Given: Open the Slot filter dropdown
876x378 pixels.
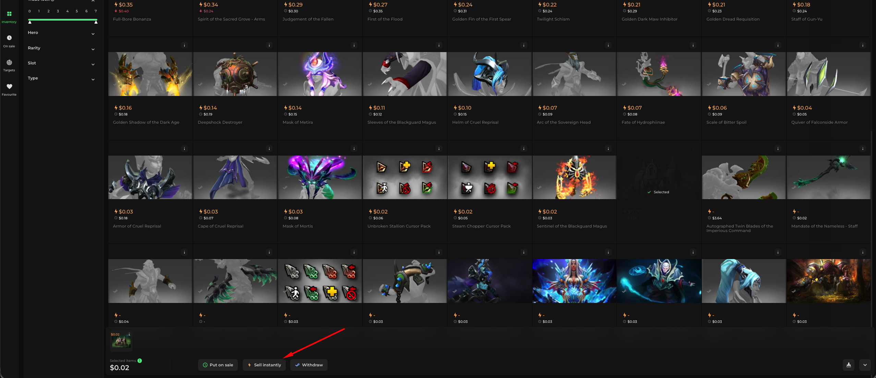Looking at the screenshot, I should pyautogui.click(x=61, y=63).
